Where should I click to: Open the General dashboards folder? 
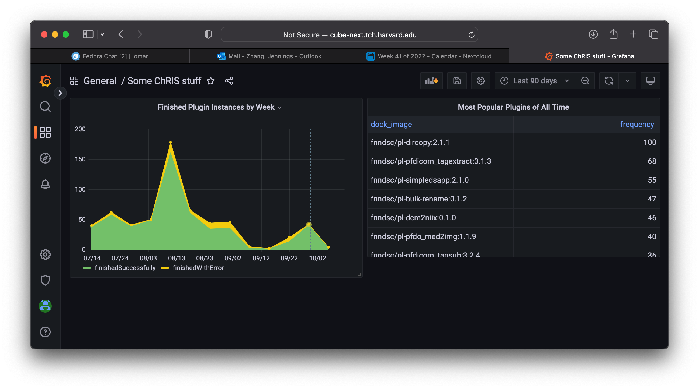click(100, 81)
